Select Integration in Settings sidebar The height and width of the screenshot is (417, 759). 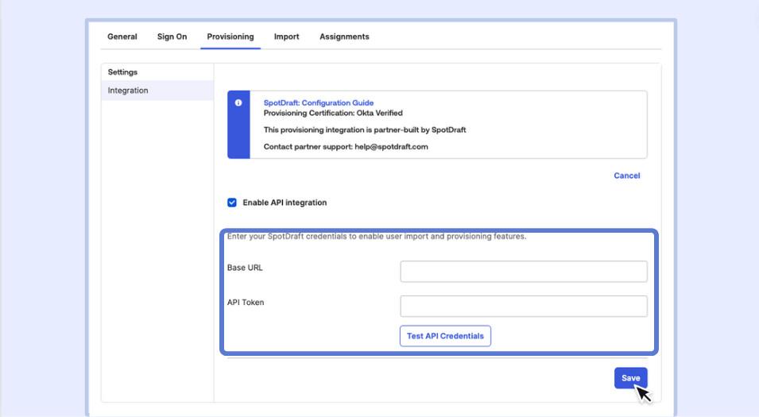(x=157, y=91)
